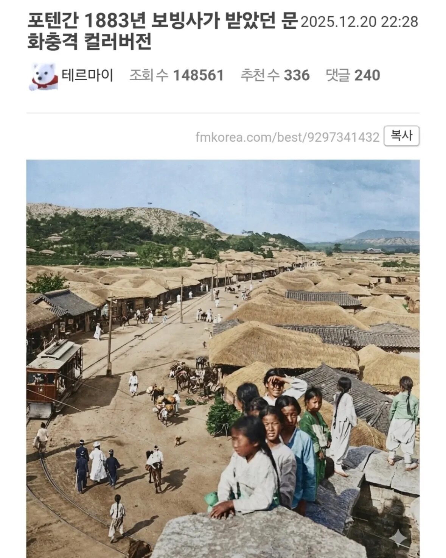Open the fmkorea.com/best/9297341432 link
The width and height of the screenshot is (446, 558).
click(287, 137)
